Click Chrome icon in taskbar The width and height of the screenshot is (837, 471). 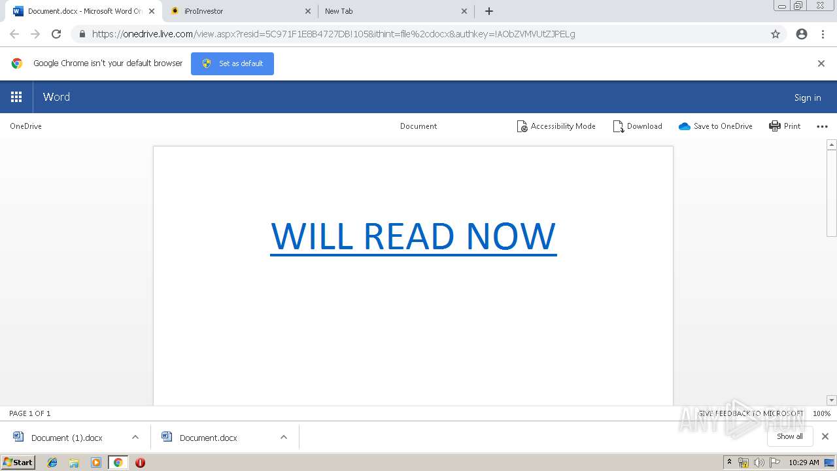pyautogui.click(x=118, y=462)
